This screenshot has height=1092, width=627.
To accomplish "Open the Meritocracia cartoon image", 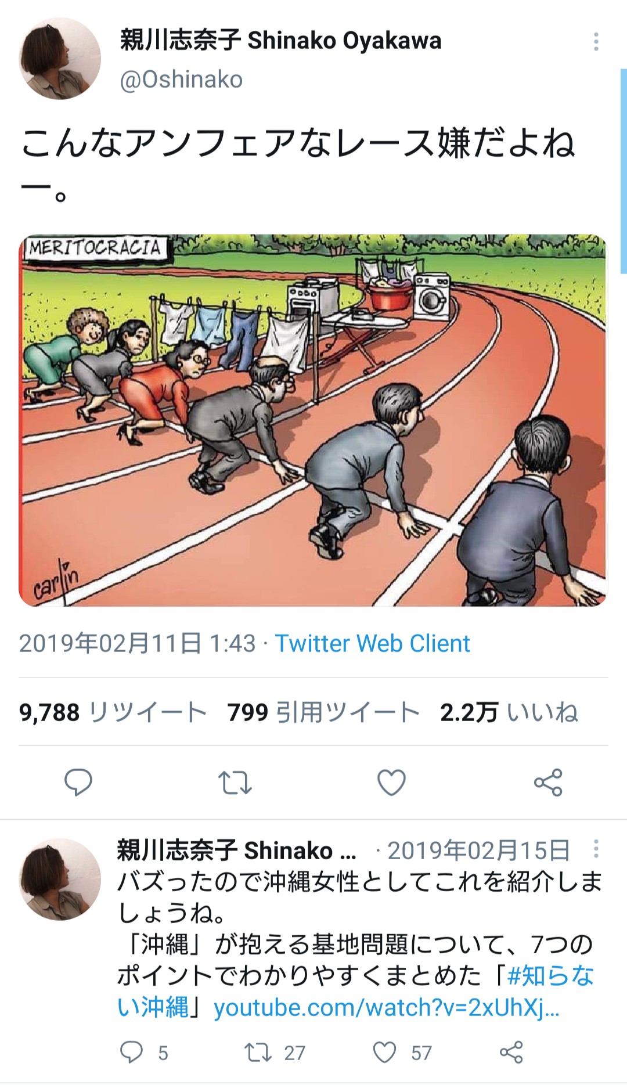I will 313,420.
